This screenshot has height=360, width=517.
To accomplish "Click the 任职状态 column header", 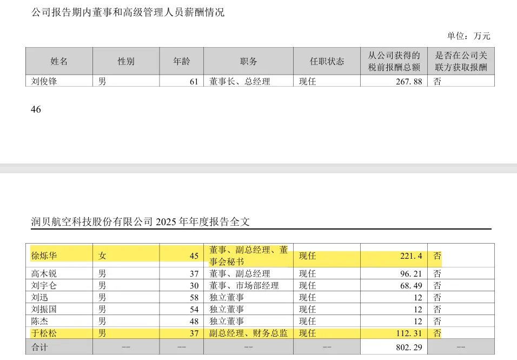I will coord(327,61).
